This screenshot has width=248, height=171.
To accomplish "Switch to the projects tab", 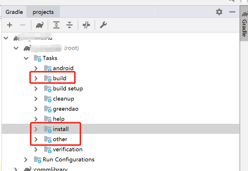I will (x=43, y=12).
